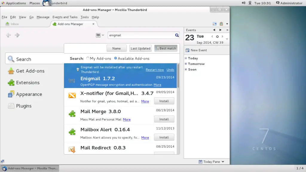306x172 pixels.
Task: Click the volume icon in top bar
Action: point(243,3)
